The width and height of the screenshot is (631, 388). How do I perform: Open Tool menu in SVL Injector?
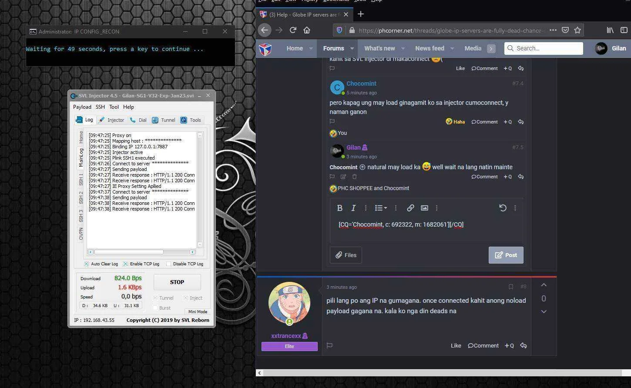pos(114,107)
